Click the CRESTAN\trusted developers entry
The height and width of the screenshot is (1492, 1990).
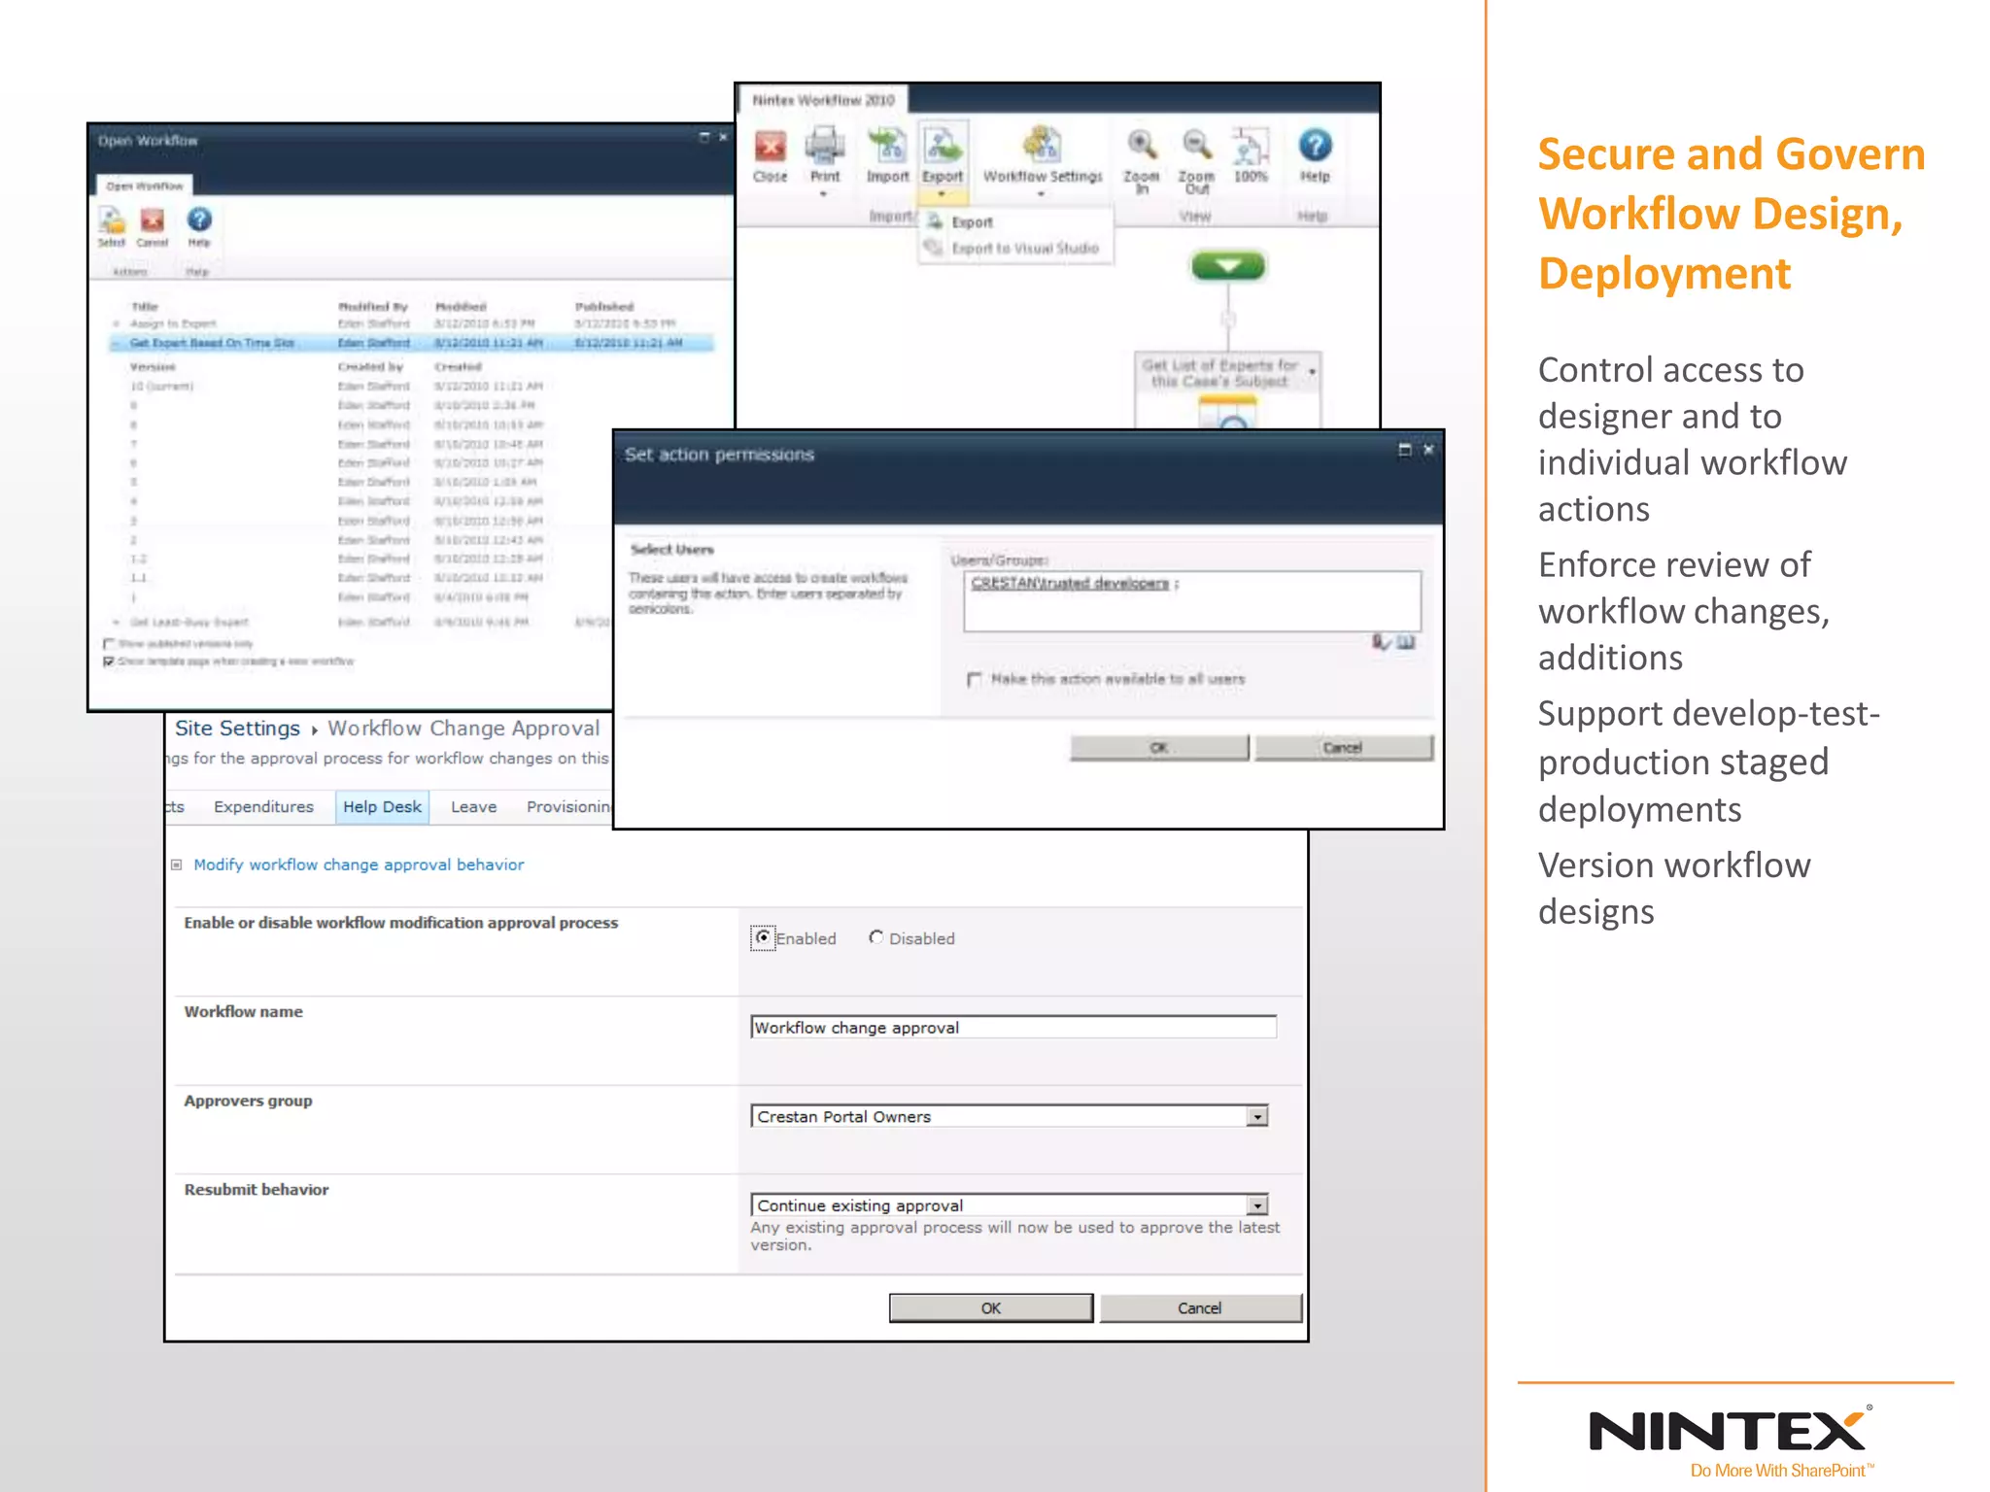click(1070, 584)
